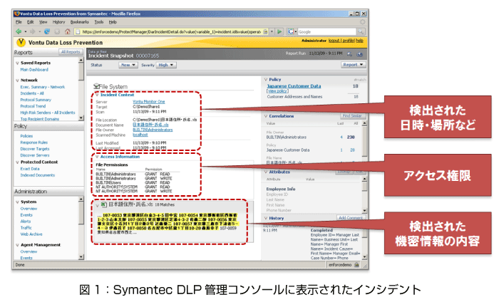Open the File menu
Image resolution: width=499 pixels, height=307 pixels.
[19, 22]
